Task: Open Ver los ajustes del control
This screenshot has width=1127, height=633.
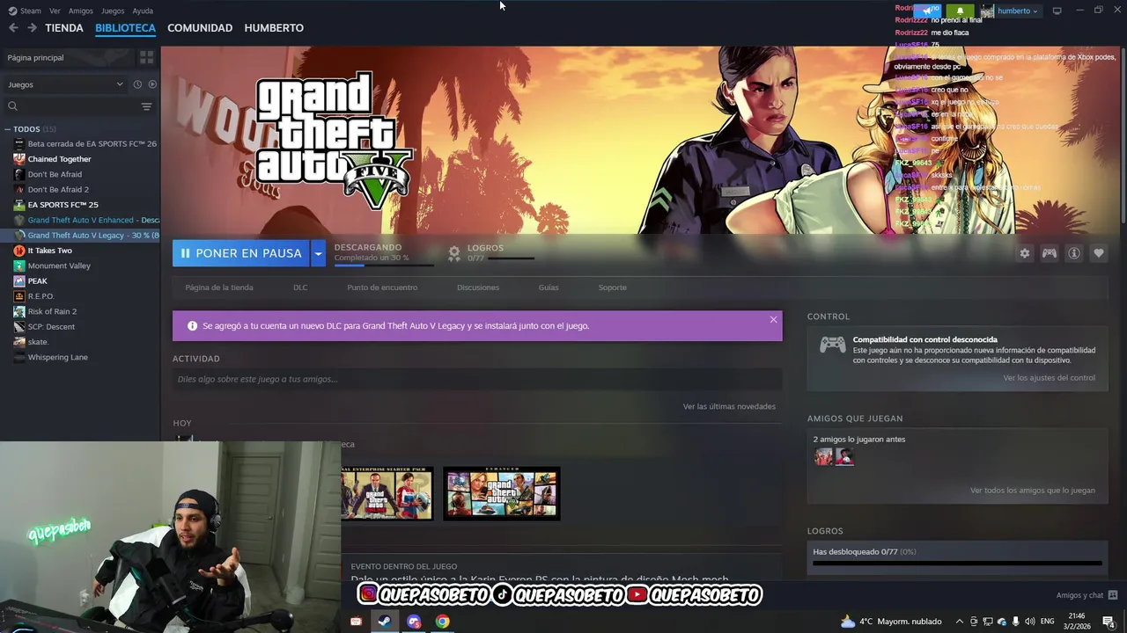Action: pos(1050,378)
